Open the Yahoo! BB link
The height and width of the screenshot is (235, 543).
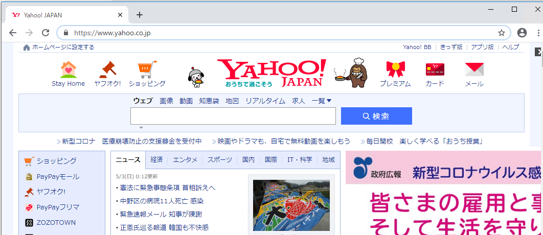tap(417, 48)
